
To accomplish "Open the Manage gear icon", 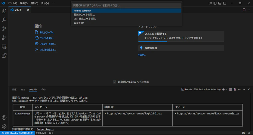I will point(4,126).
